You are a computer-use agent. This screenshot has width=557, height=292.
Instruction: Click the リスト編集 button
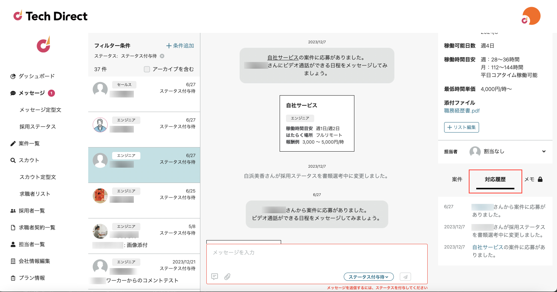461,127
